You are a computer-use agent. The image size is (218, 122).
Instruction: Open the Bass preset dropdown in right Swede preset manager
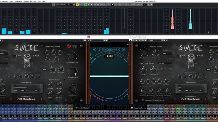[191, 87]
